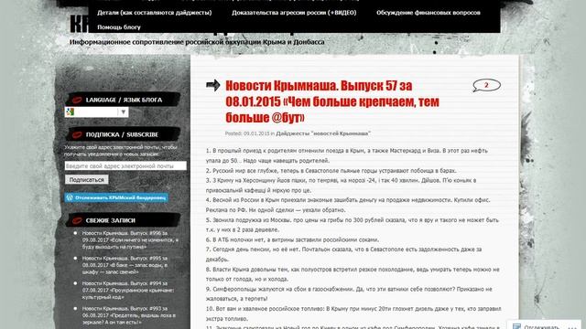Open 'Обсуждение финансовых вопросов' menu item

click(429, 13)
